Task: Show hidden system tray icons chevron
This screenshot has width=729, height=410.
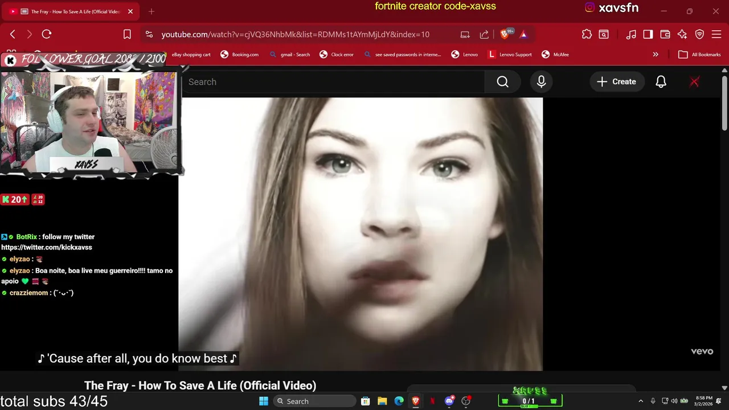Action: pos(641,401)
